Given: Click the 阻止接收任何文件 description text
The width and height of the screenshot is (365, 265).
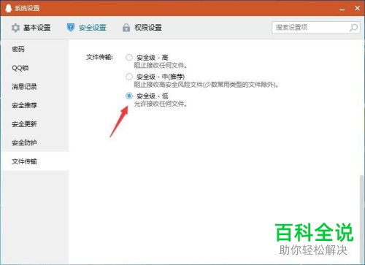Looking at the screenshot, I should (161, 66).
